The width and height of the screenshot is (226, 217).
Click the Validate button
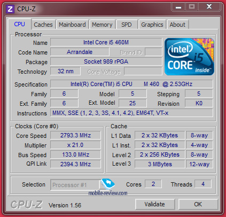click(155, 204)
